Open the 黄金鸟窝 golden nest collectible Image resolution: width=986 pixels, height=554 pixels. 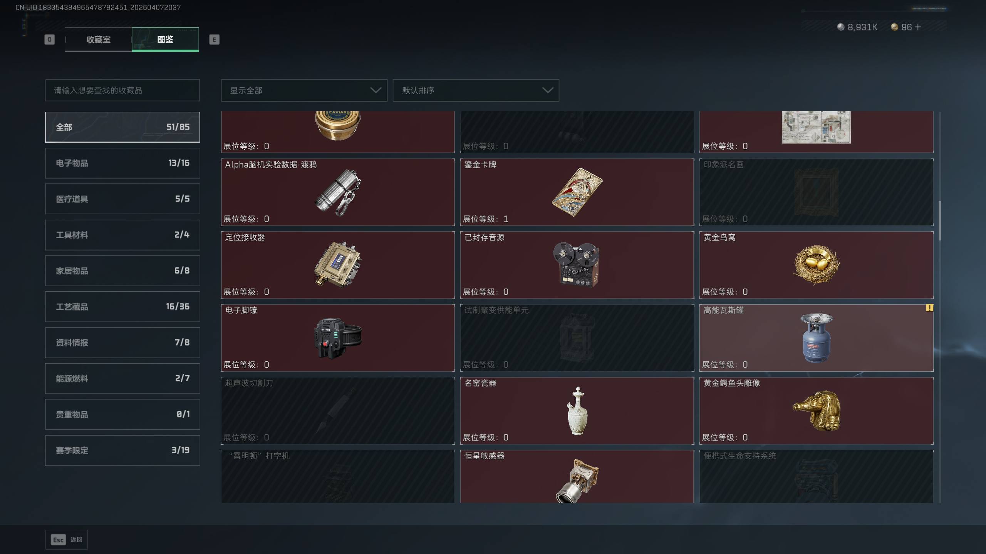click(816, 265)
